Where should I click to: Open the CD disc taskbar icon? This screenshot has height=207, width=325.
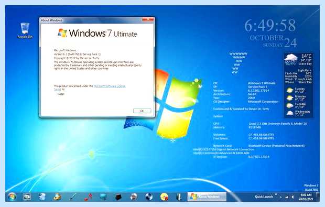pos(149,197)
